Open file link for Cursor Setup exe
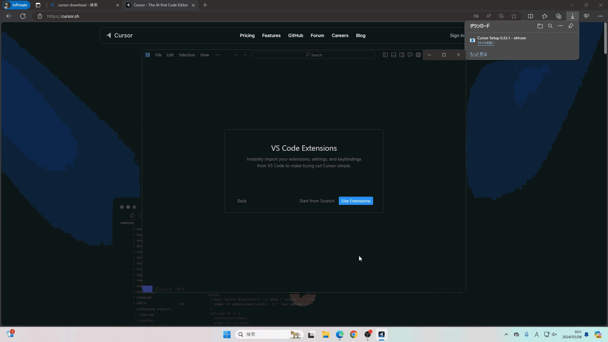This screenshot has height=342, width=608. (x=485, y=43)
